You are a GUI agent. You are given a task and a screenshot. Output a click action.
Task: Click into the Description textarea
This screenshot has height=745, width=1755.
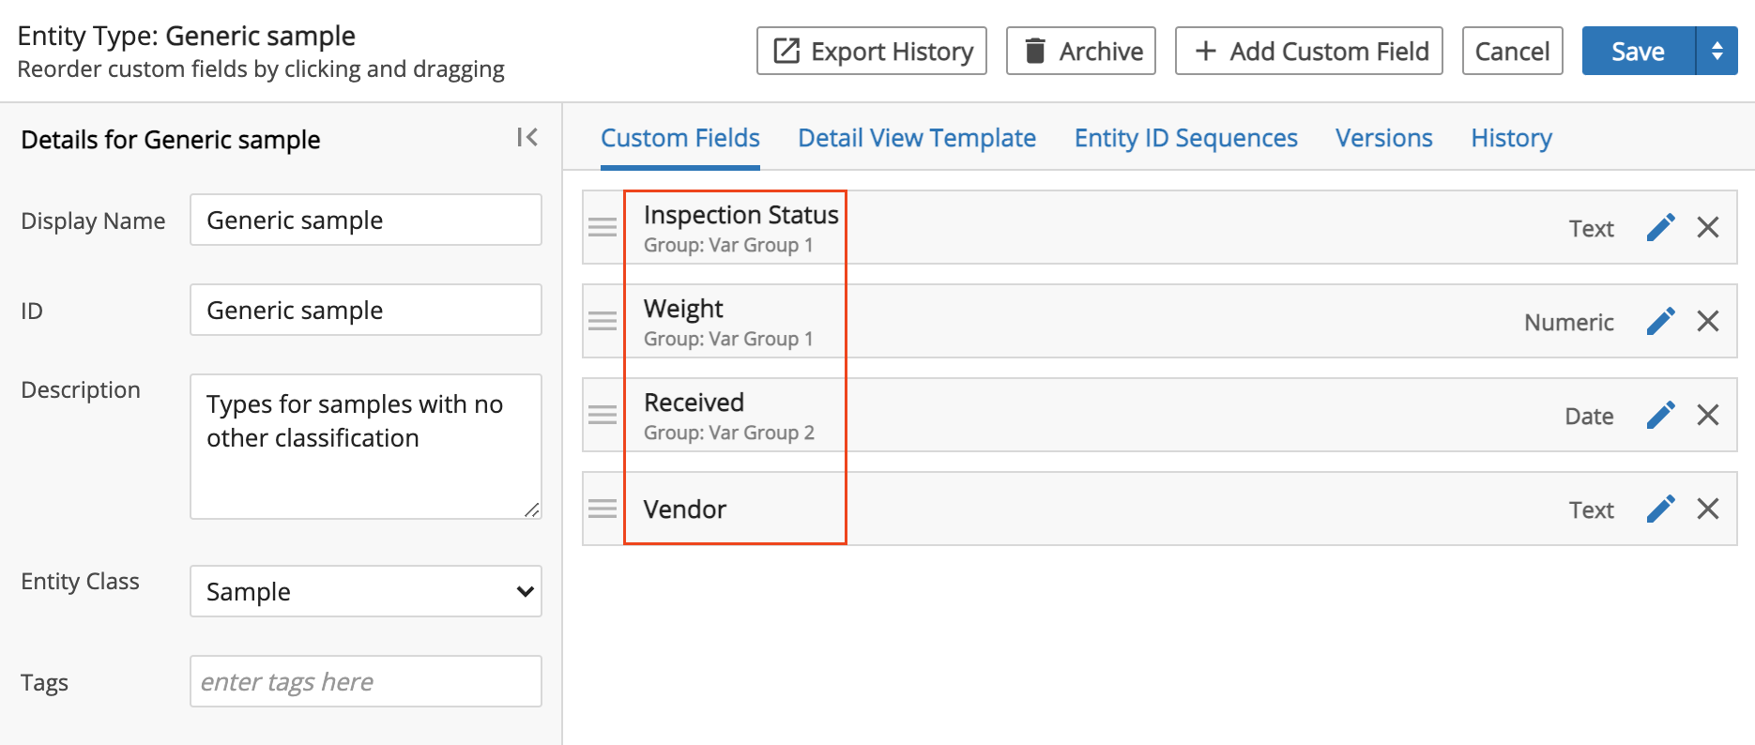click(x=366, y=447)
